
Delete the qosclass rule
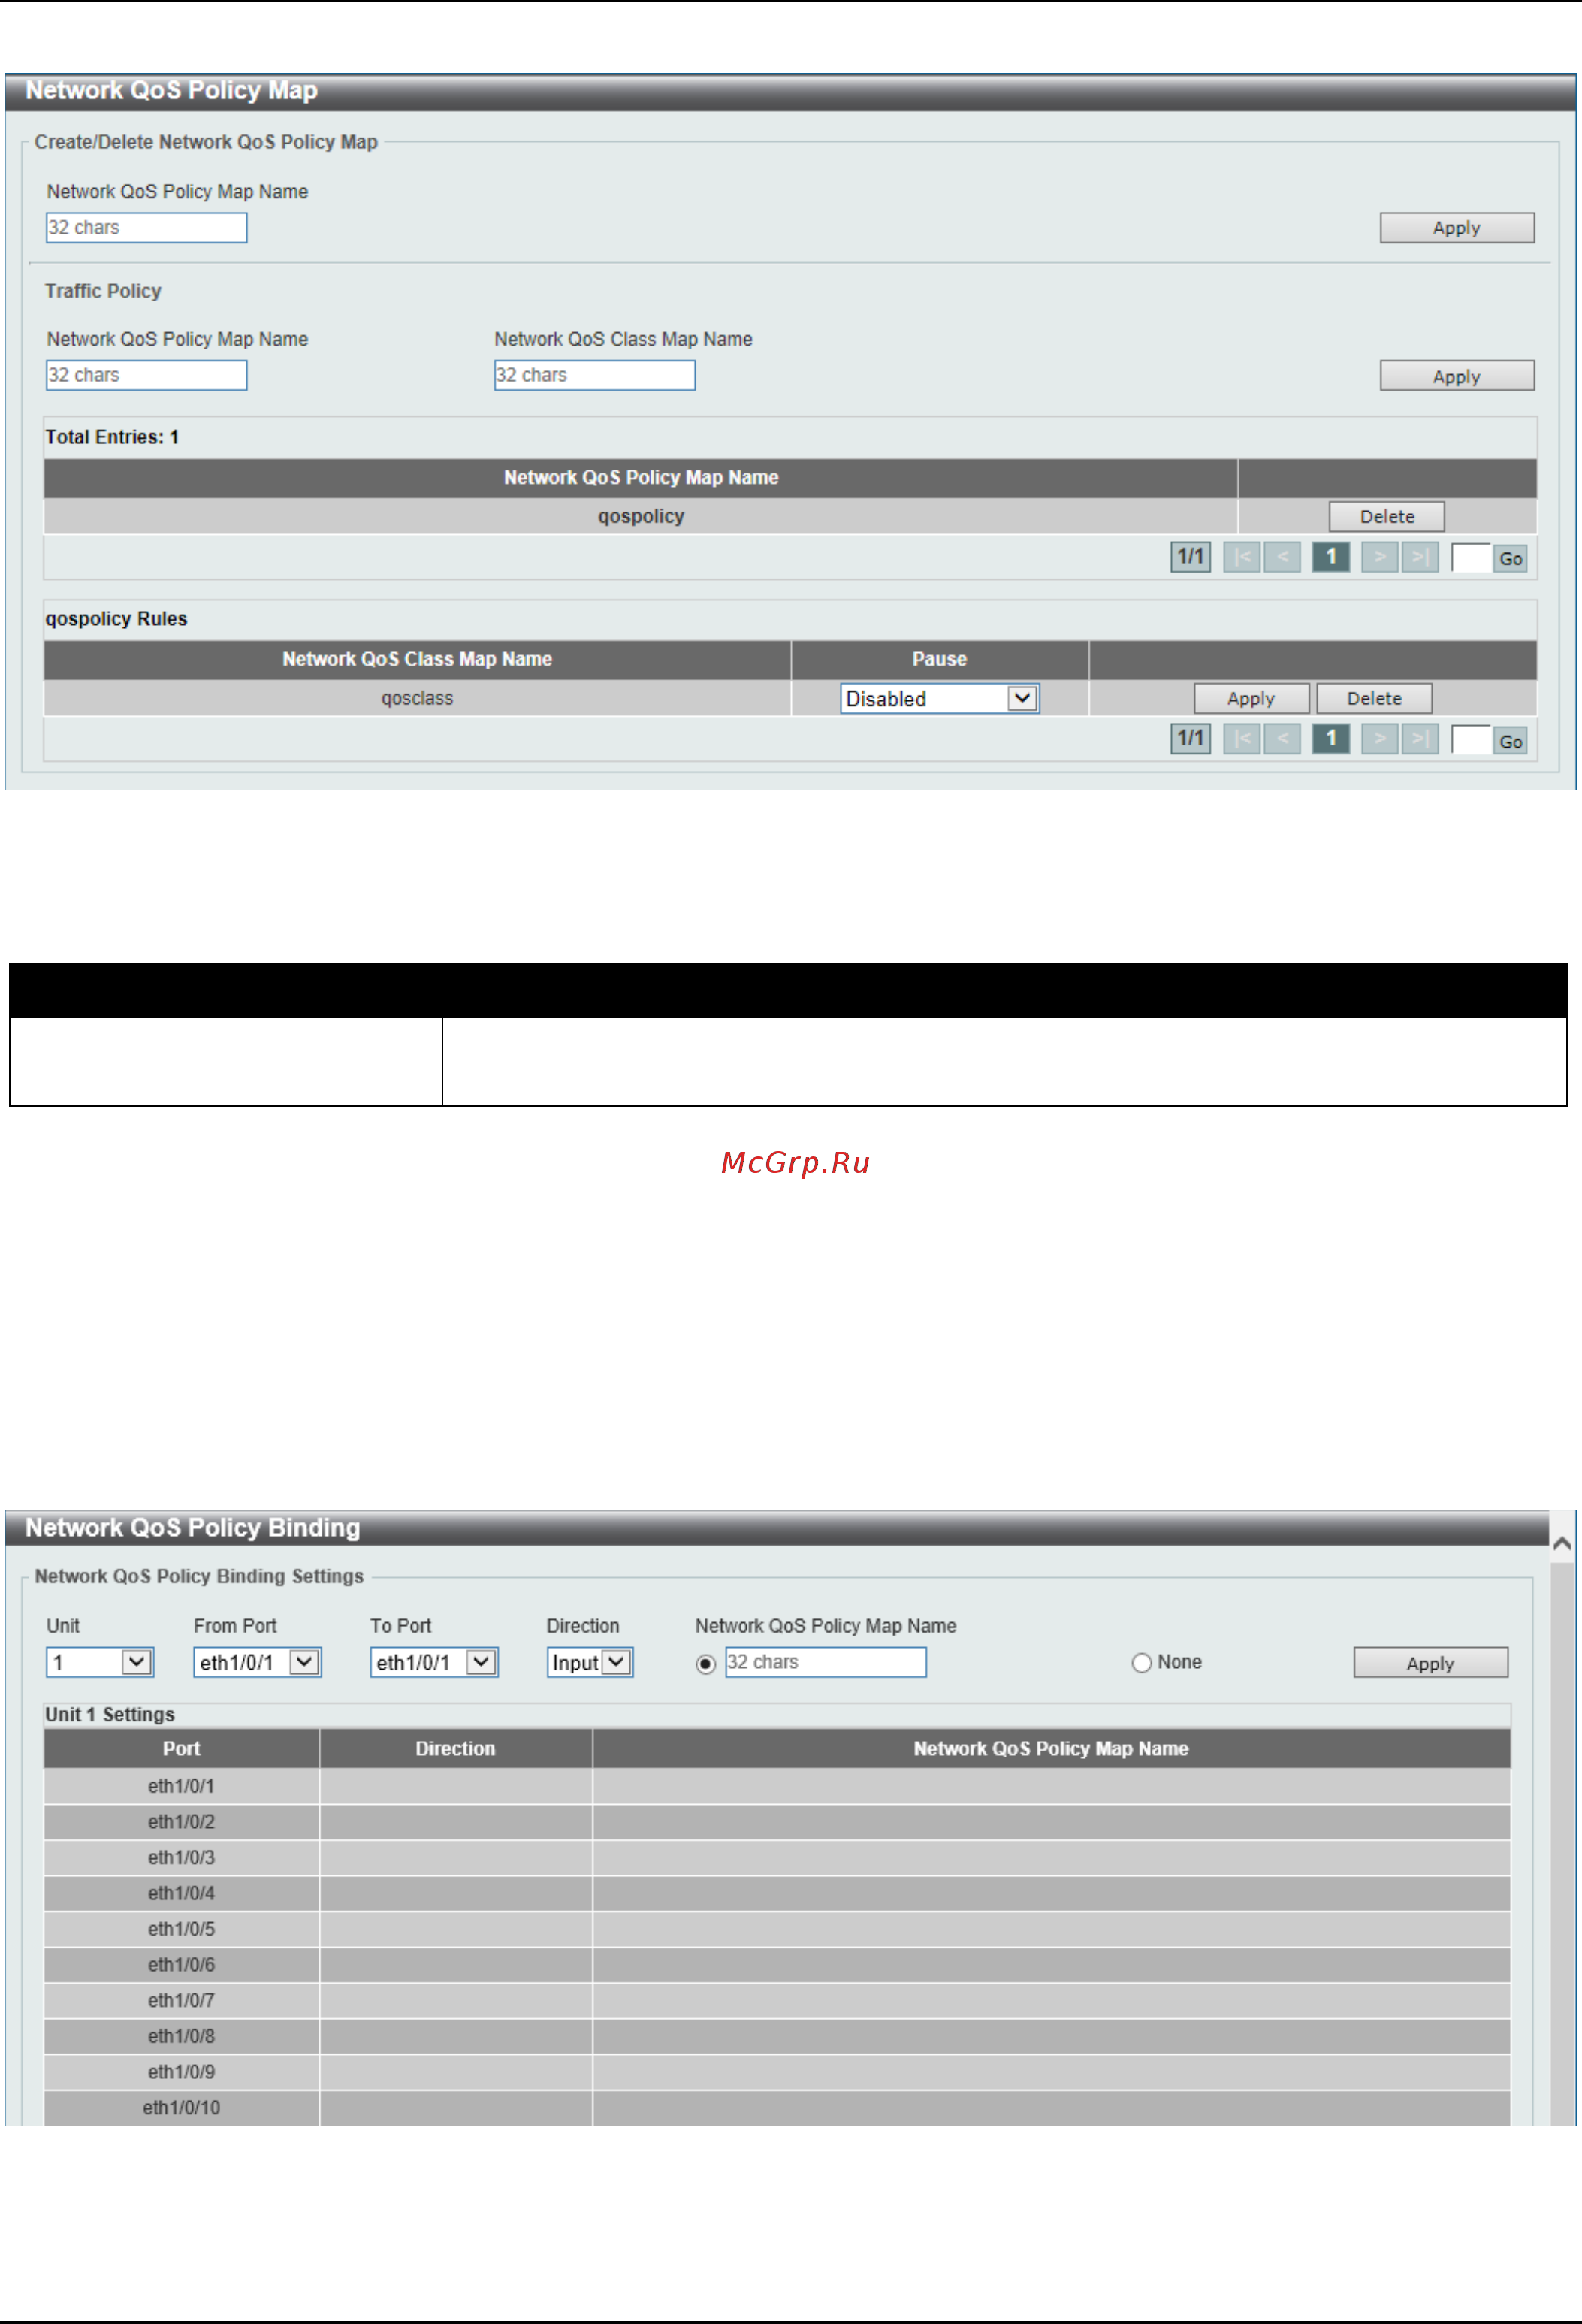1374,699
